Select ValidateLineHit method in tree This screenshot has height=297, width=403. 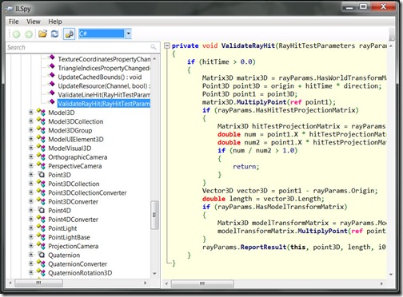(104, 95)
